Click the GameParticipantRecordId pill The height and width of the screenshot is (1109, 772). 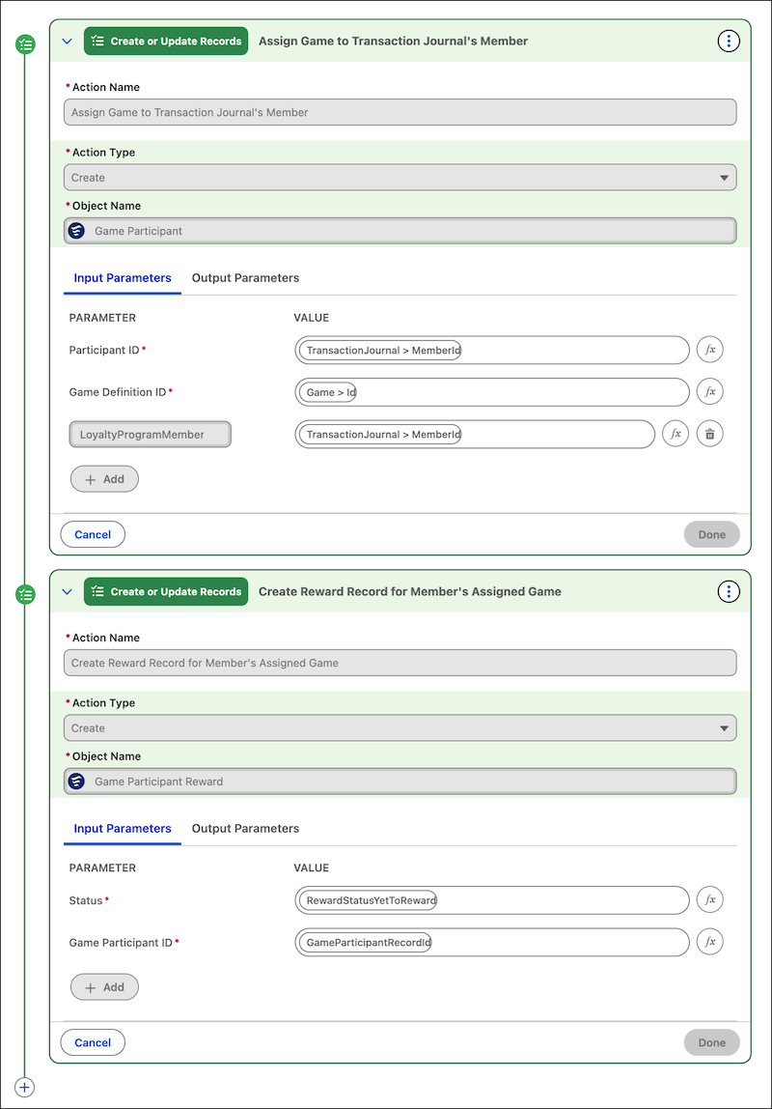click(365, 942)
